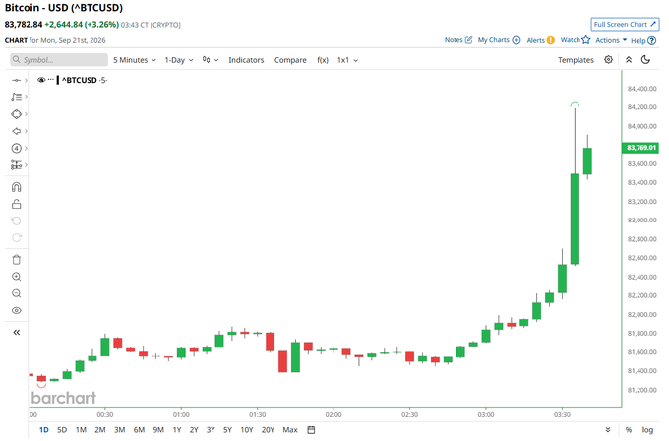Click the Symbol search field
Viewport: 669px width, 441px height.
[59, 60]
